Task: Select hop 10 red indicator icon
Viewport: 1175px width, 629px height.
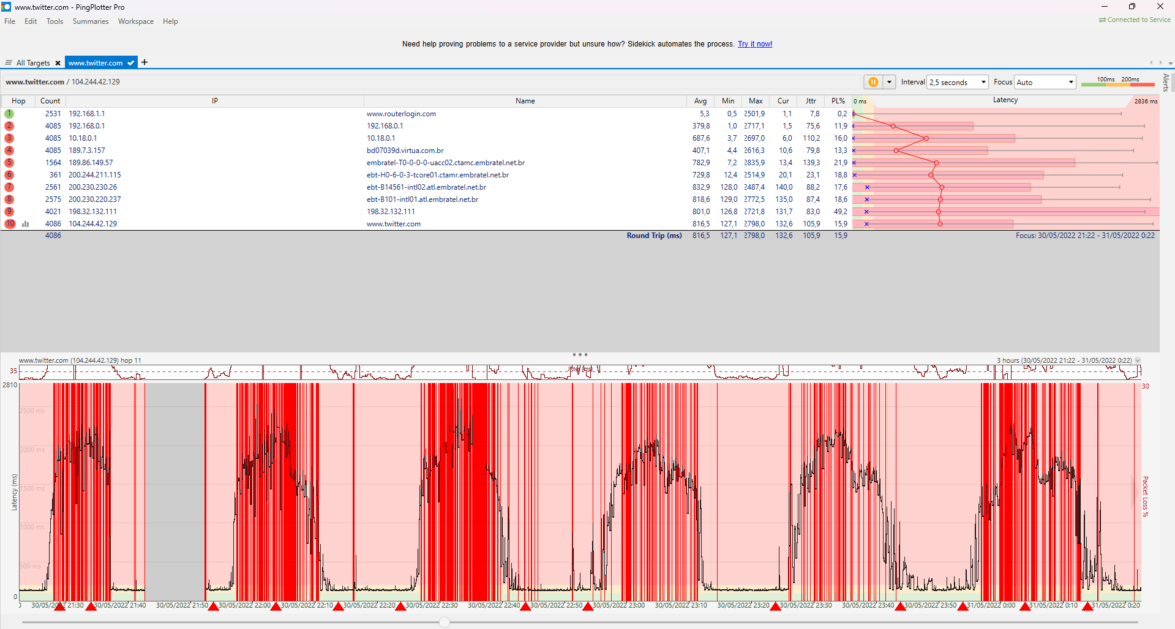Action: click(x=10, y=224)
